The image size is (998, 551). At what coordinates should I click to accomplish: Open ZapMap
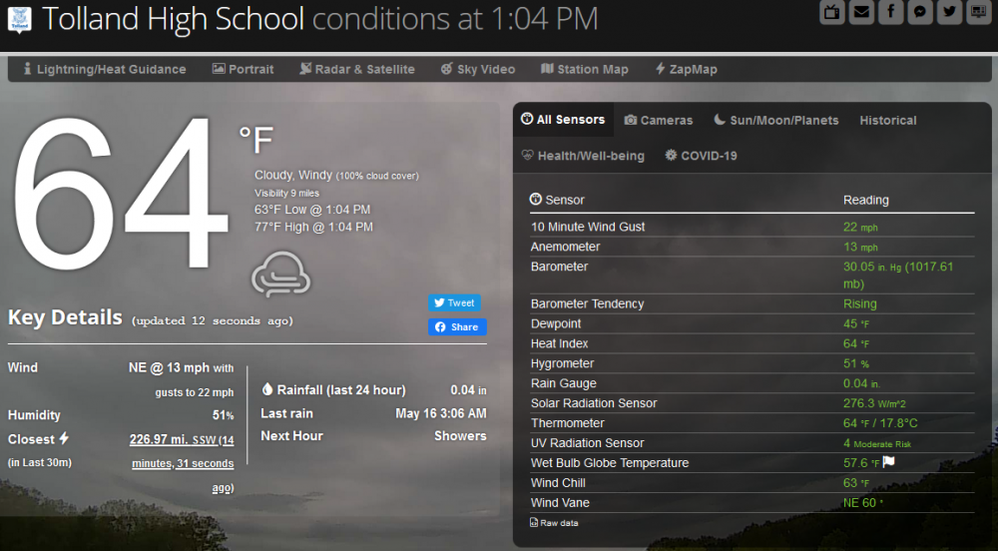[x=687, y=69]
